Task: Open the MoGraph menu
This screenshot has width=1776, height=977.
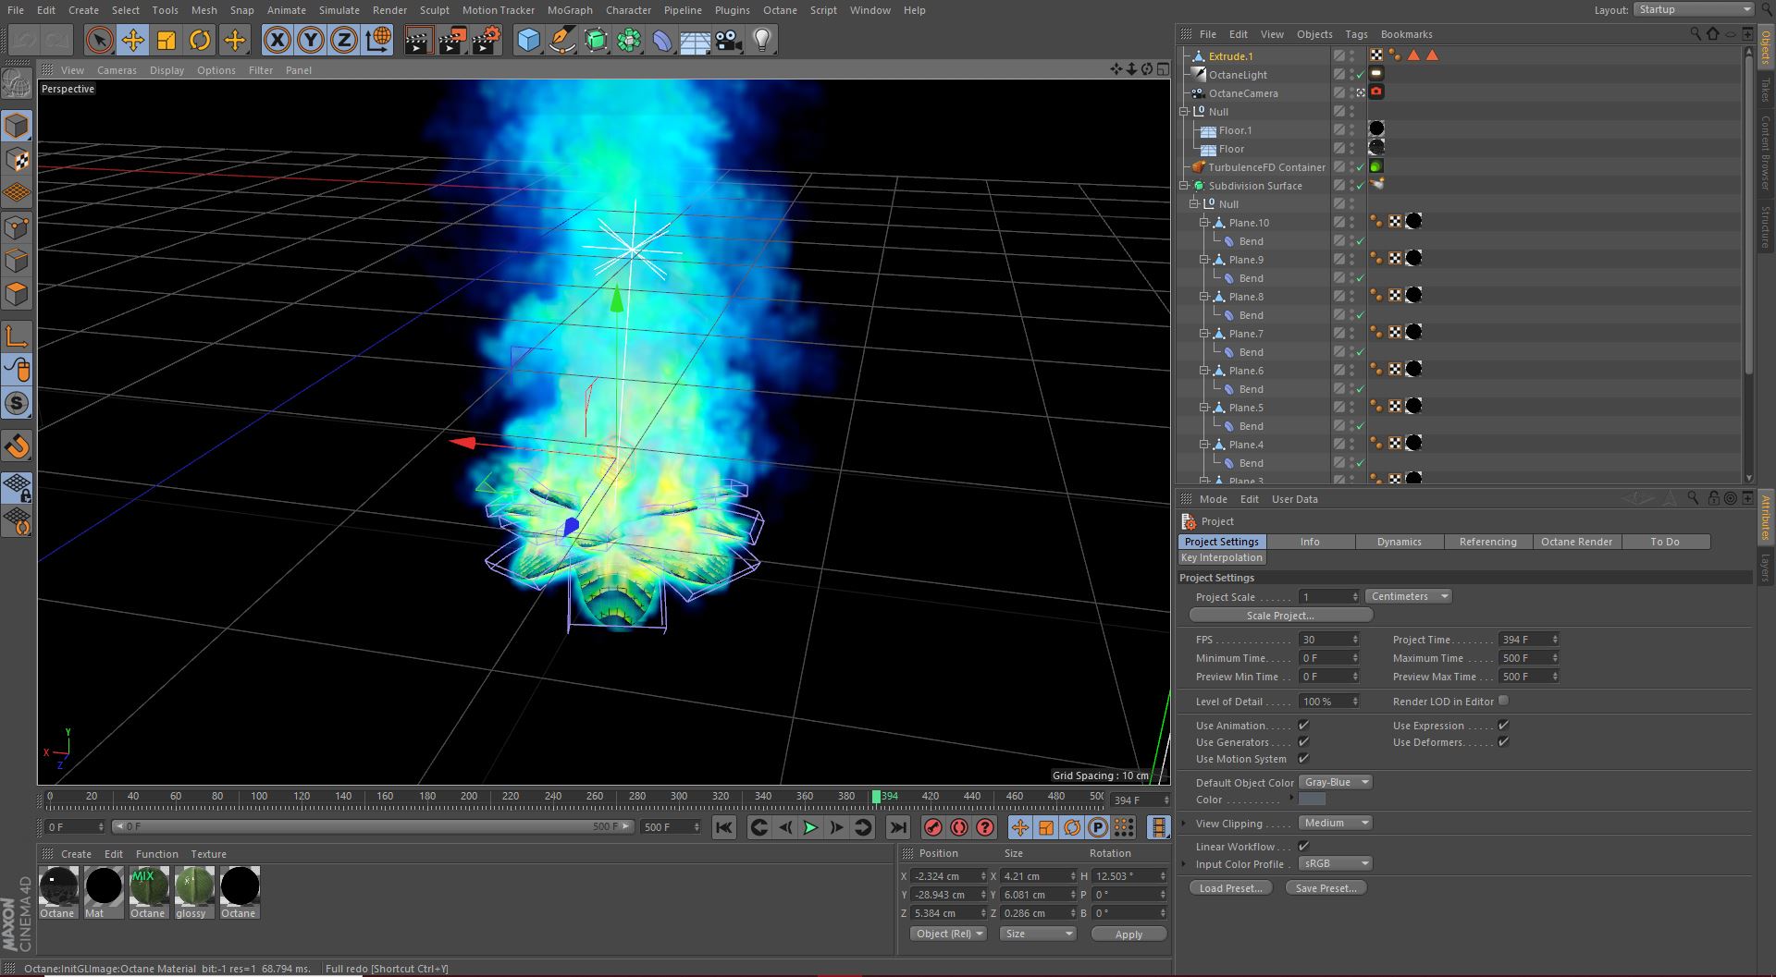Action: click(569, 10)
